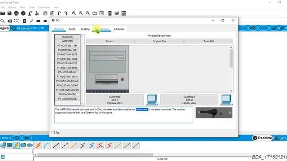Click the Zoom Out button in device view
This screenshot has height=161, width=287.
[x=209, y=41]
